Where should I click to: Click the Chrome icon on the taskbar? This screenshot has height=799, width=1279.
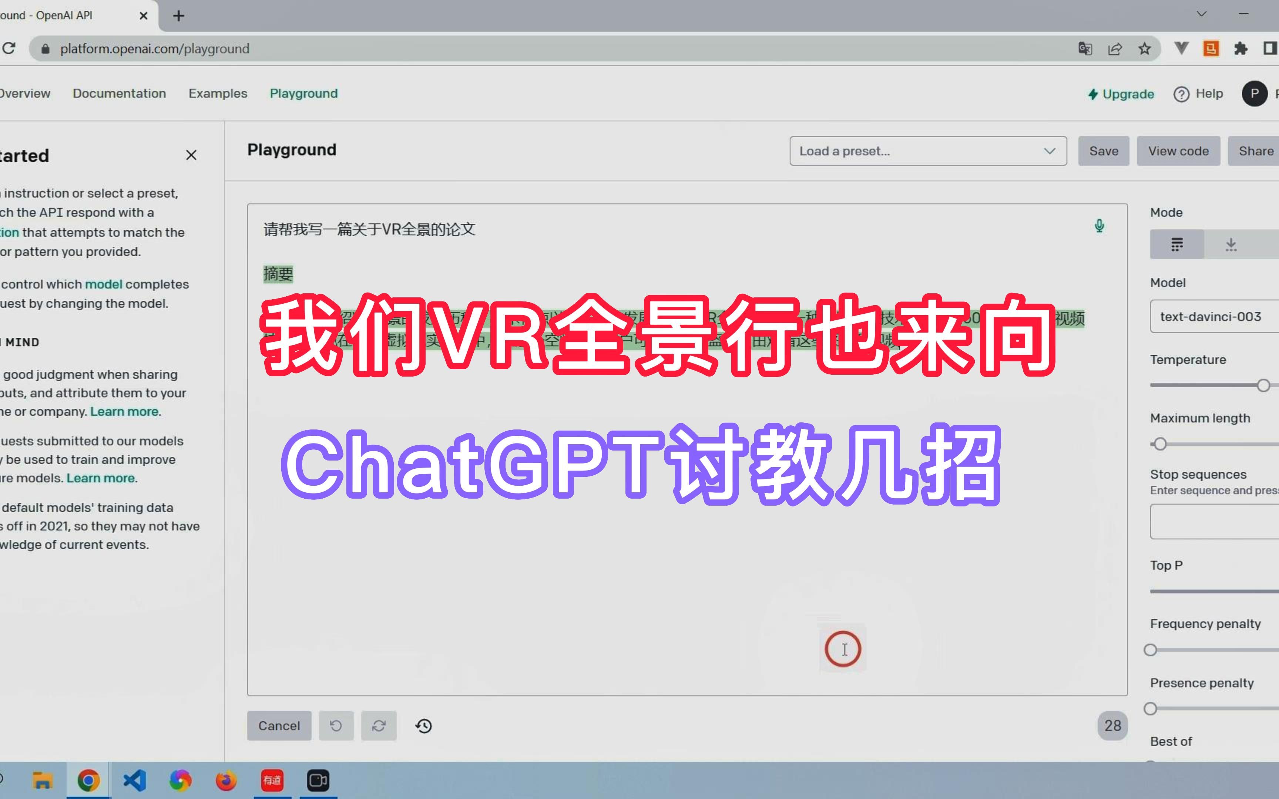[x=88, y=780]
